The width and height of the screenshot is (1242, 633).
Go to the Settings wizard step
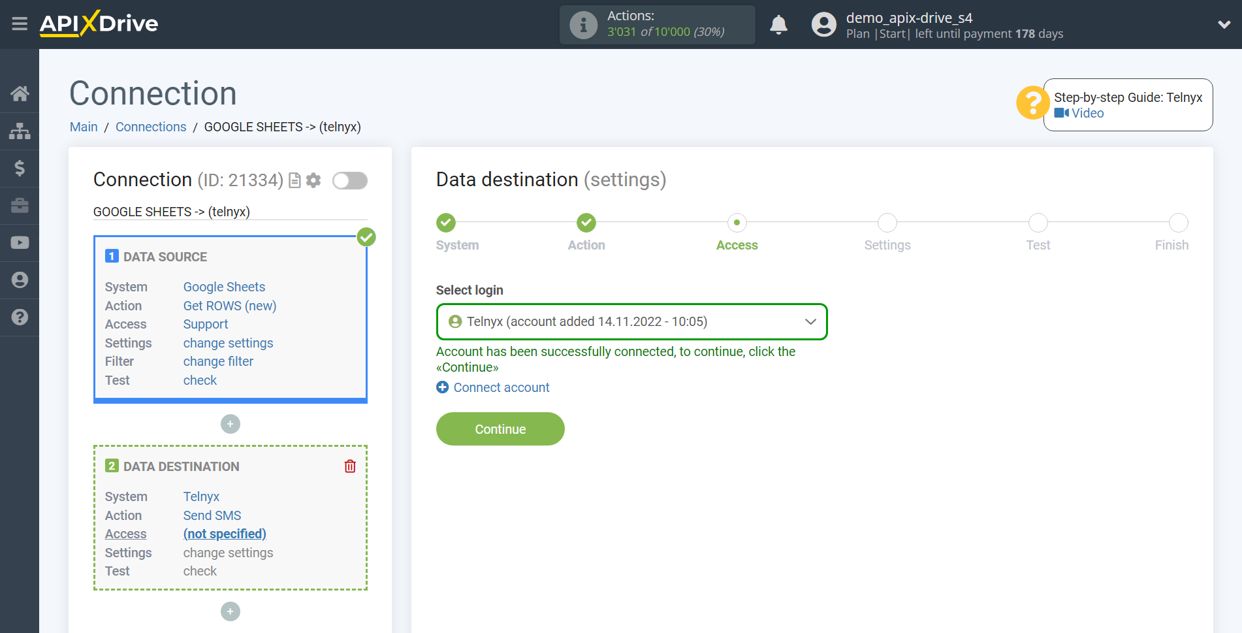887,223
